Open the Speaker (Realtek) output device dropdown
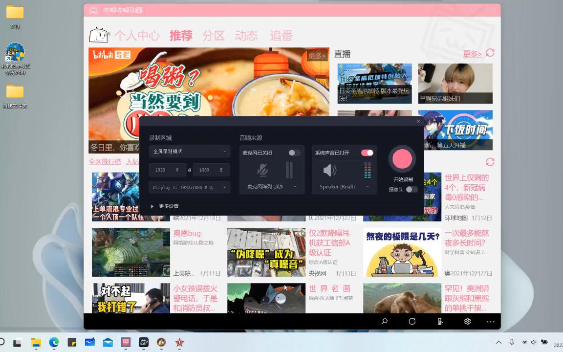 [344, 186]
